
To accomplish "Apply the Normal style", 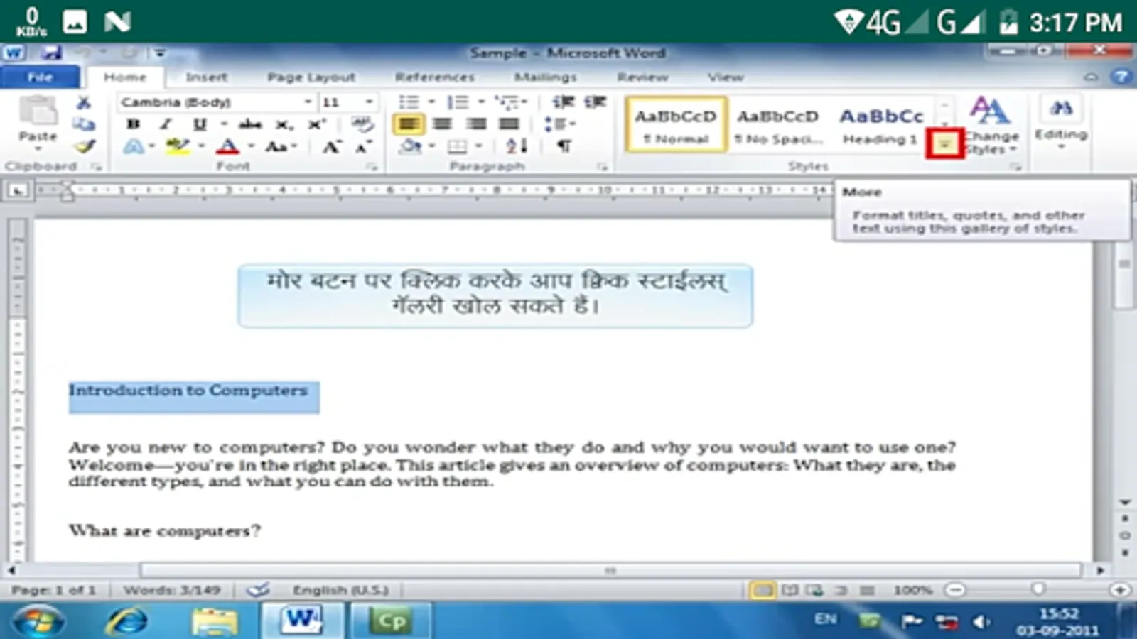I will [676, 125].
